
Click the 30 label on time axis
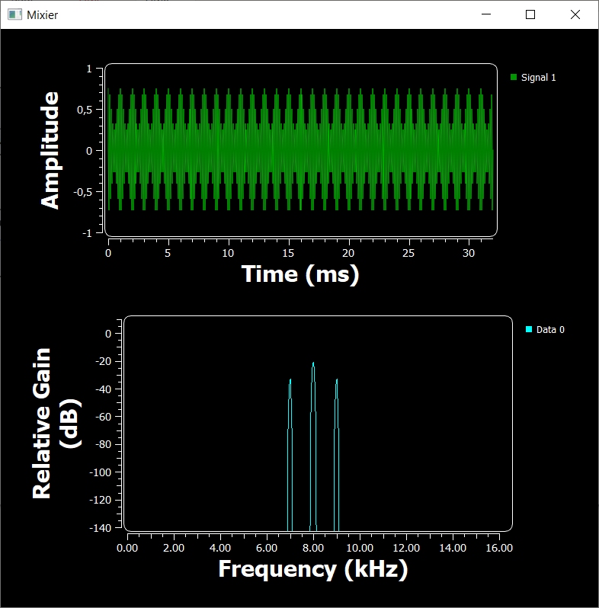pos(469,253)
